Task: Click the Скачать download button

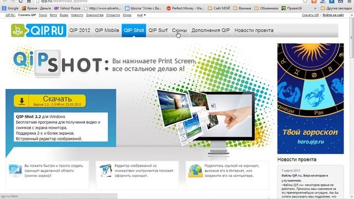Action: [x=50, y=101]
